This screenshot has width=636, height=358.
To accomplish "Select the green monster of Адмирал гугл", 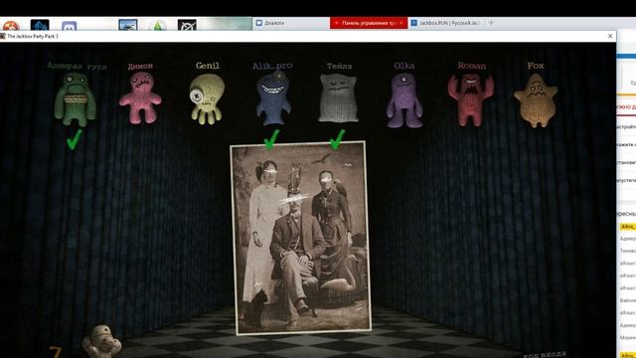I will 76,99.
